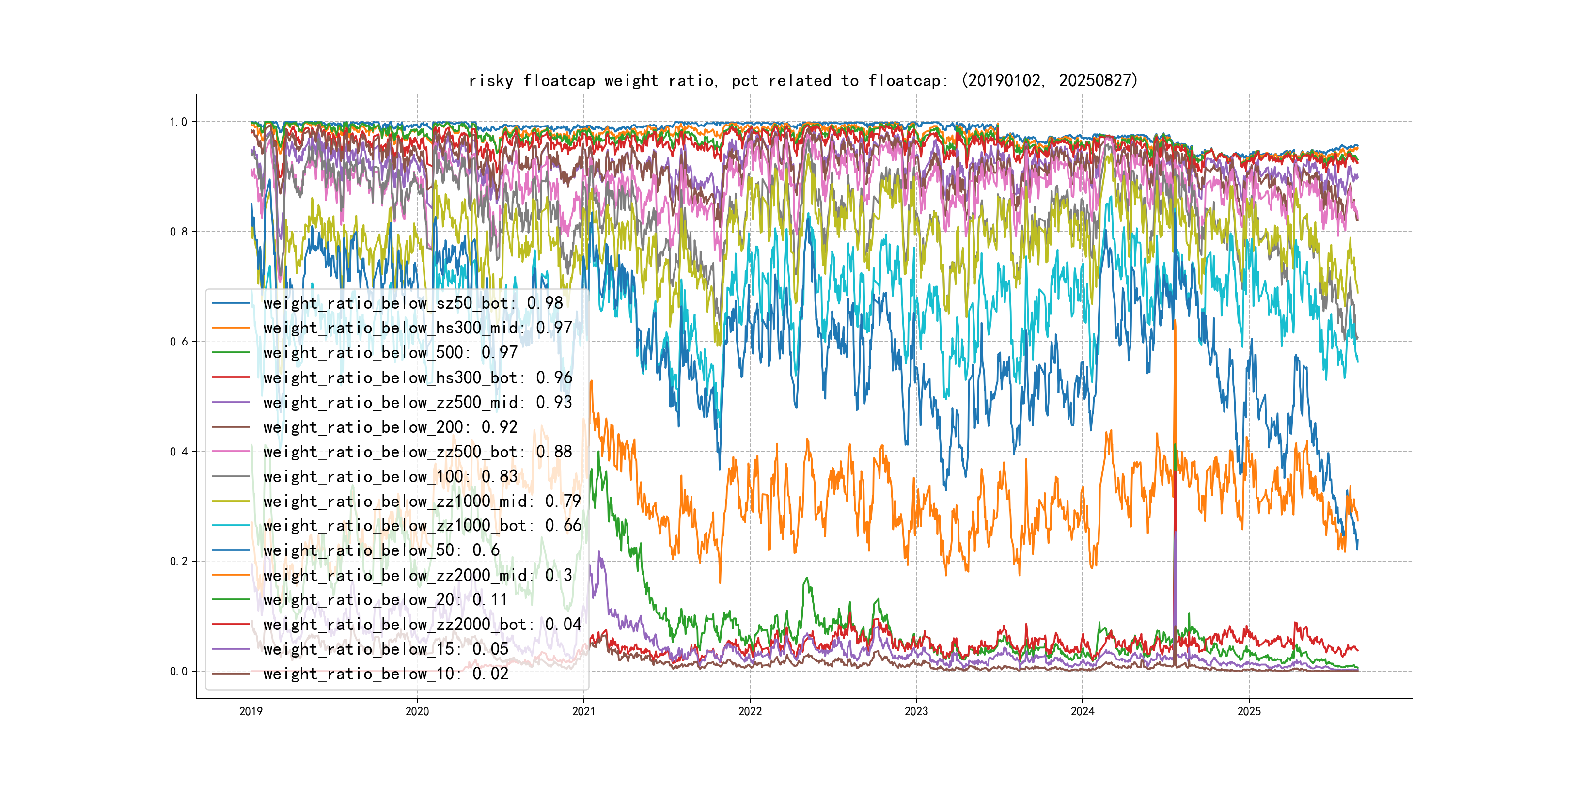
Task: Click legend entry weight_ratio_below_hs300_mid
Action: (417, 328)
